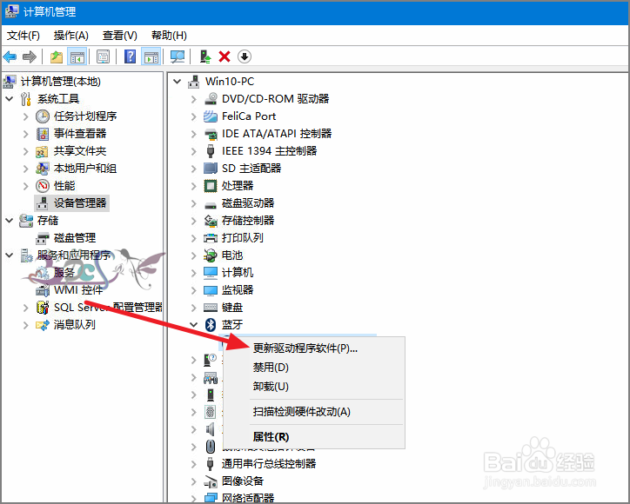Click the red X uninstall device icon
Viewport: 630px width, 504px height.
pos(225,57)
